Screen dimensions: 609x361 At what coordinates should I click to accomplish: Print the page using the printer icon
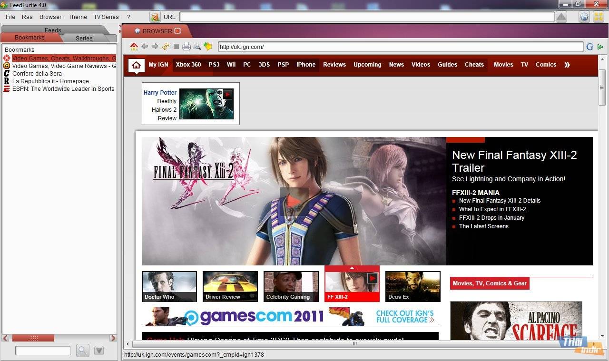[x=187, y=47]
